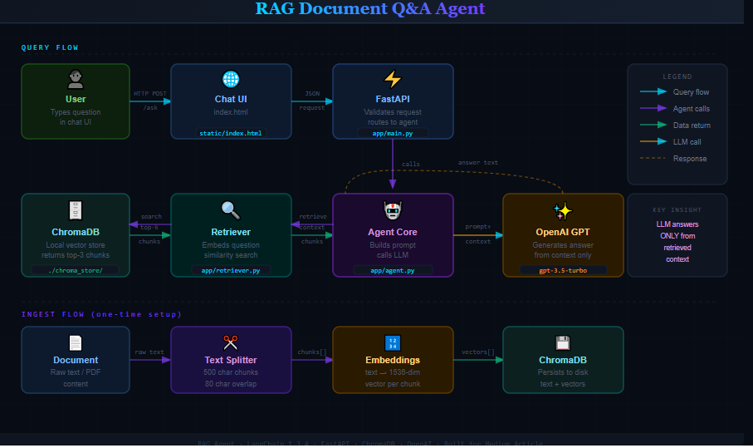Click the Retriever node title
753x448 pixels.
pos(231,232)
